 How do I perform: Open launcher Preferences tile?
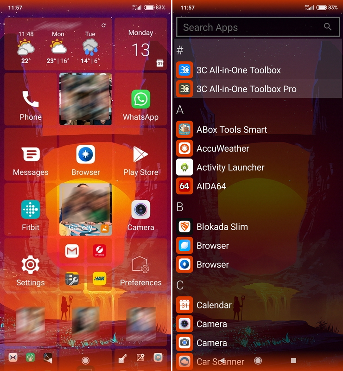(141, 264)
